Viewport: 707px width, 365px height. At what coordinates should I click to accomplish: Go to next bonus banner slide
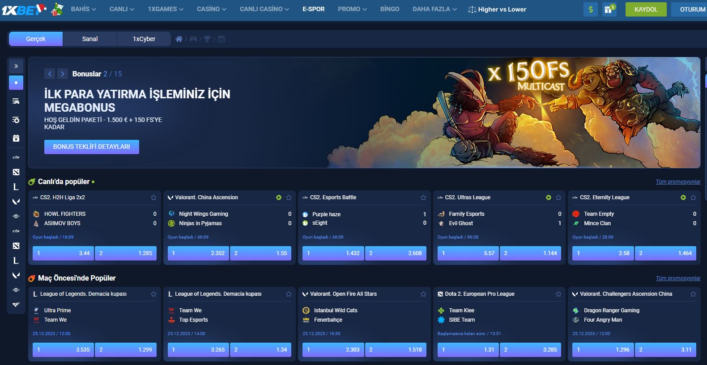tap(63, 74)
